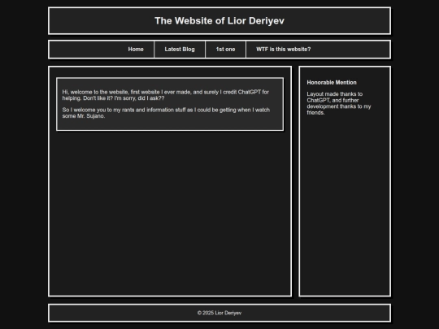Click the 'Honorable Mention' heading

pyautogui.click(x=332, y=83)
